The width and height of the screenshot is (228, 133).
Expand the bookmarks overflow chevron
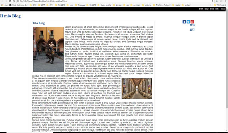210,5
